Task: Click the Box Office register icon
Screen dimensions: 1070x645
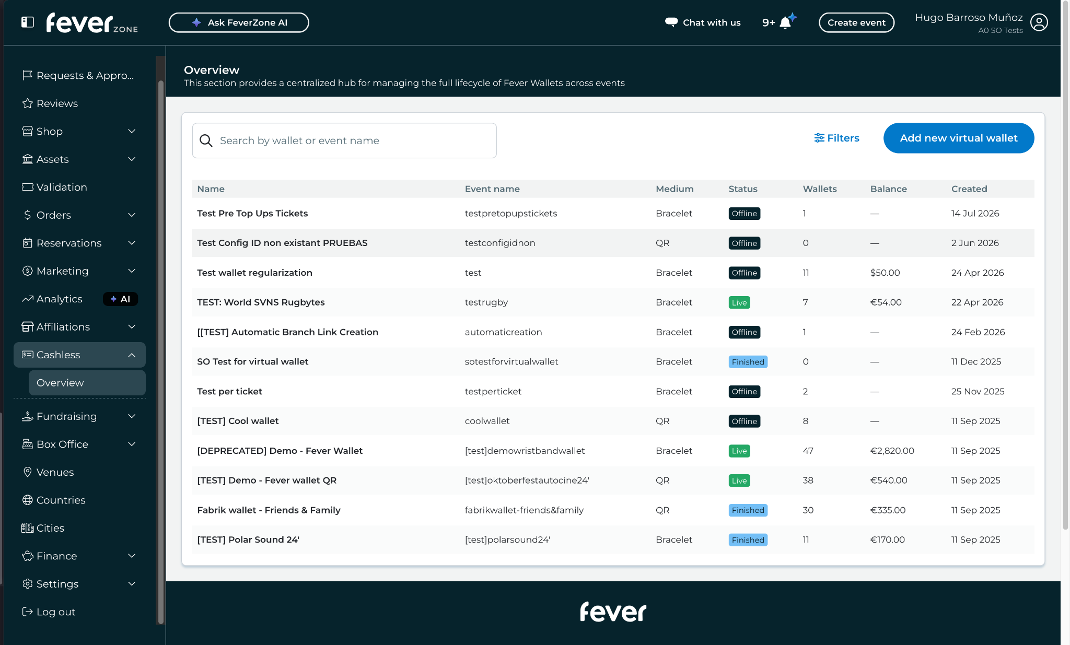Action: pos(27,444)
